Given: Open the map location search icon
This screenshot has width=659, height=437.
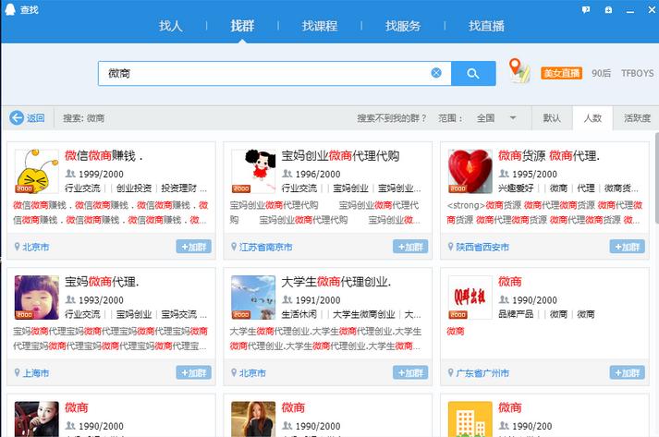Looking at the screenshot, I should [519, 71].
